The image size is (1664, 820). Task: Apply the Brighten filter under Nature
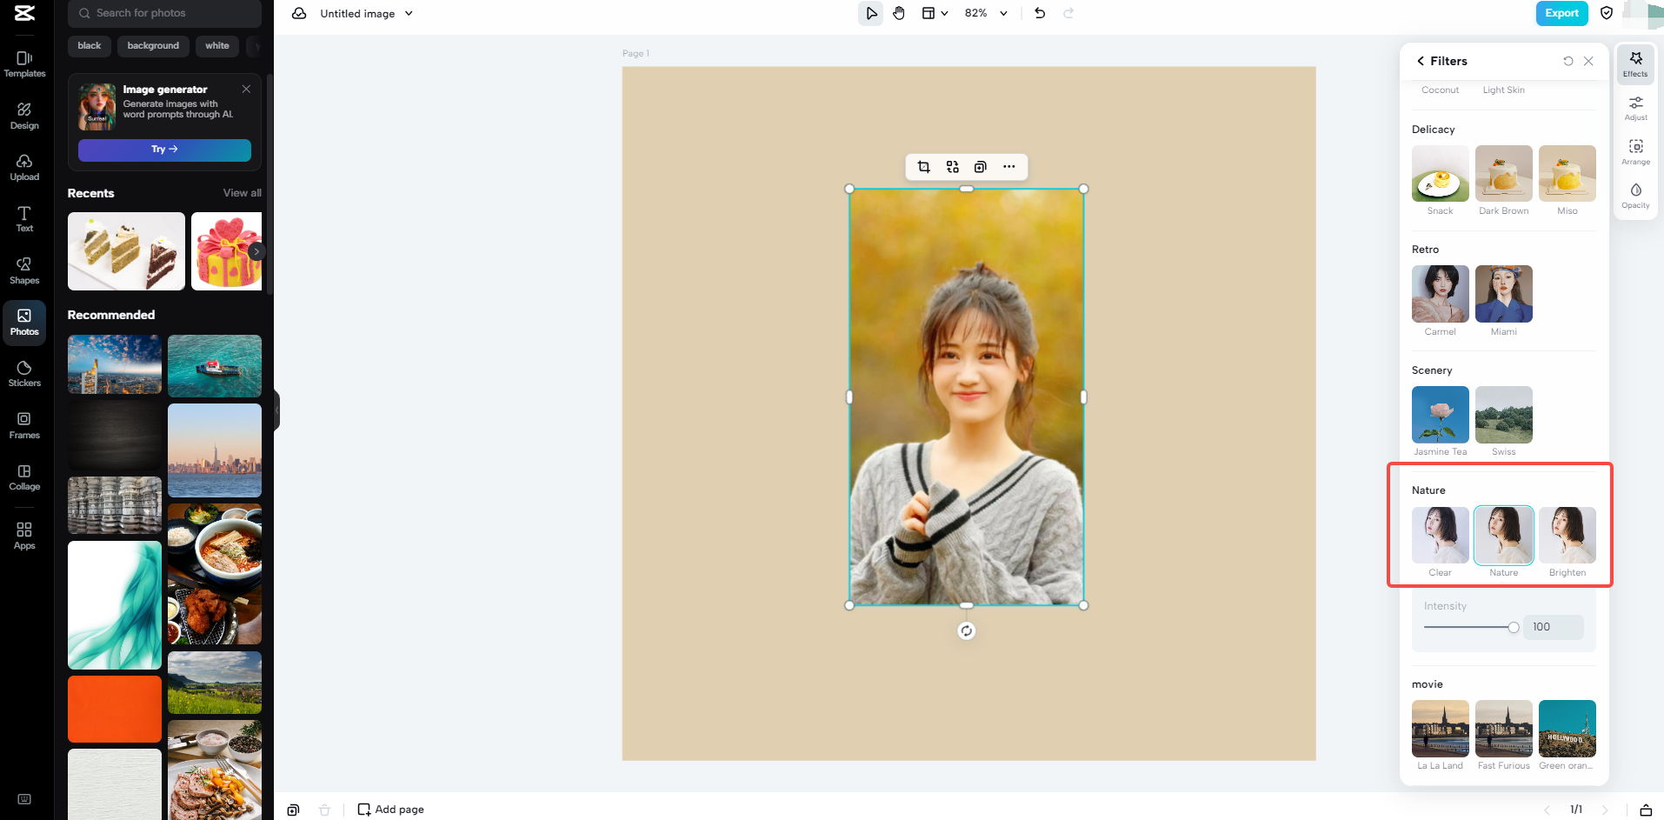(x=1567, y=535)
